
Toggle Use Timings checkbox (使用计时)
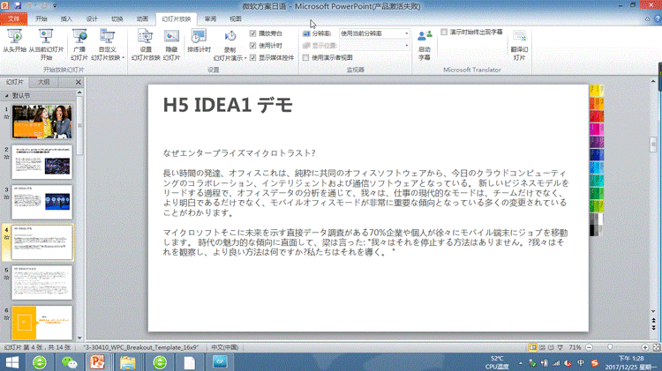pos(253,46)
